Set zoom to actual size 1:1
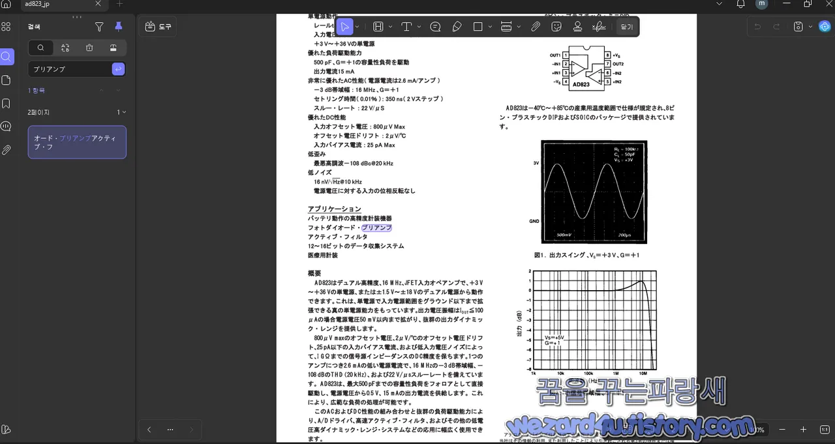Screen dimensions: 835x444 click(825, 430)
